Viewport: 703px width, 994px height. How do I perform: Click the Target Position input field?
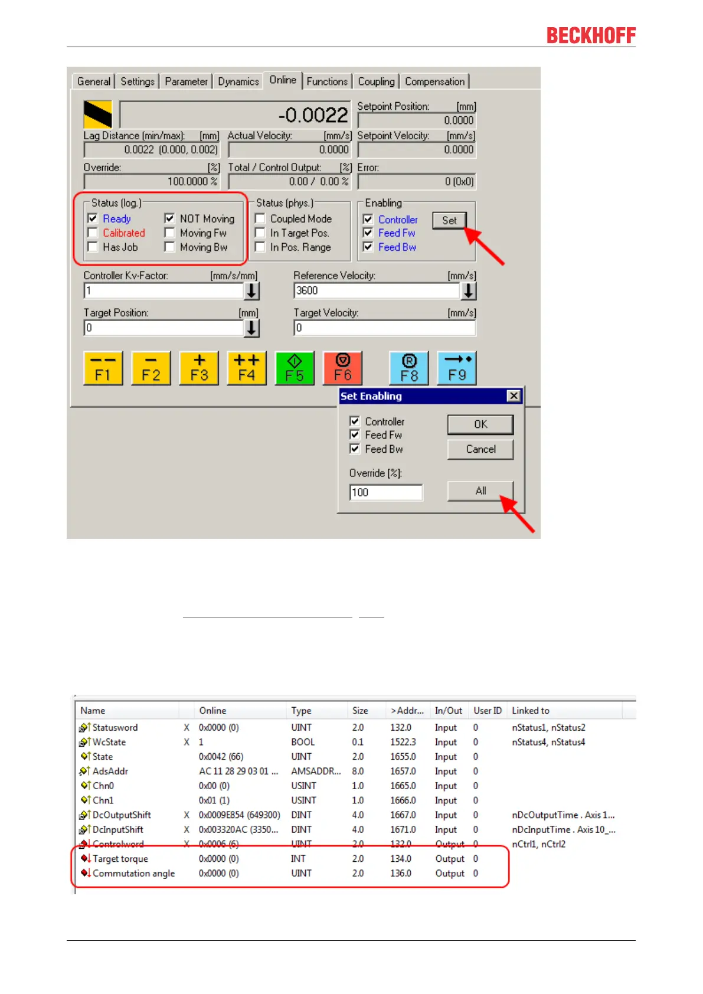164,328
